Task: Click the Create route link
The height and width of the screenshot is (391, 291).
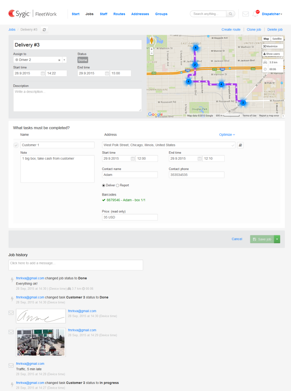Action: [231, 29]
